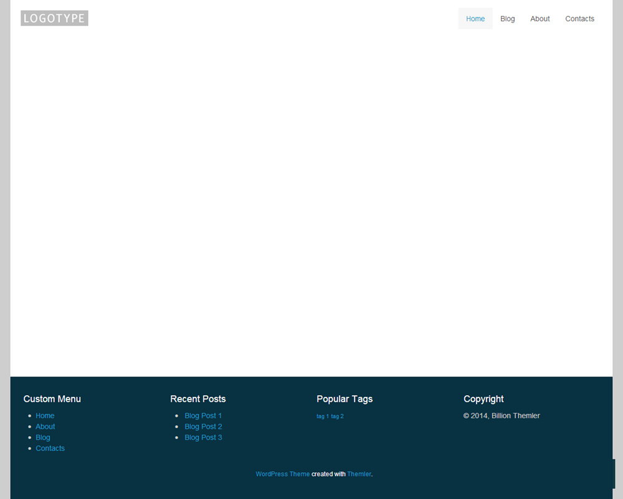Follow the WordPress Theme footer link

pyautogui.click(x=282, y=474)
